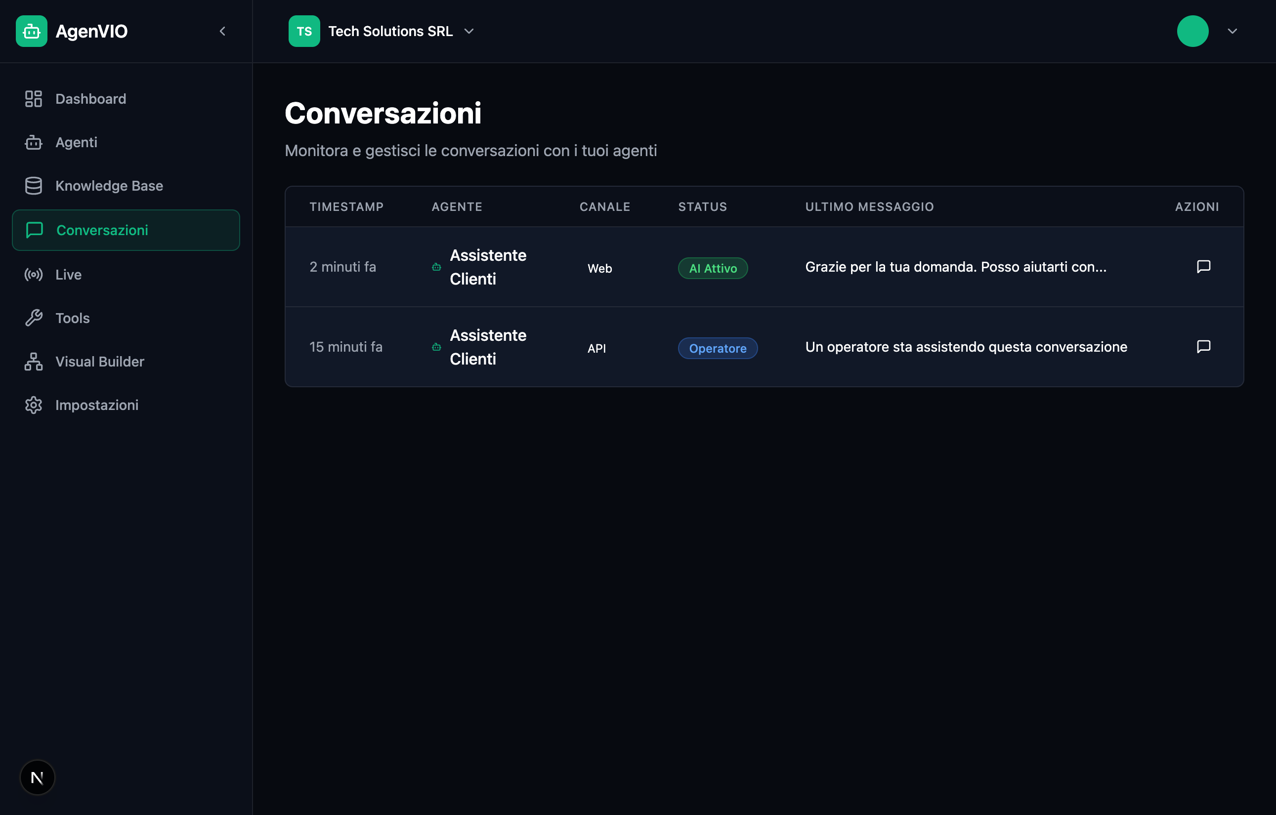
Task: Click the AgenVIO robot logo icon
Action: (31, 31)
